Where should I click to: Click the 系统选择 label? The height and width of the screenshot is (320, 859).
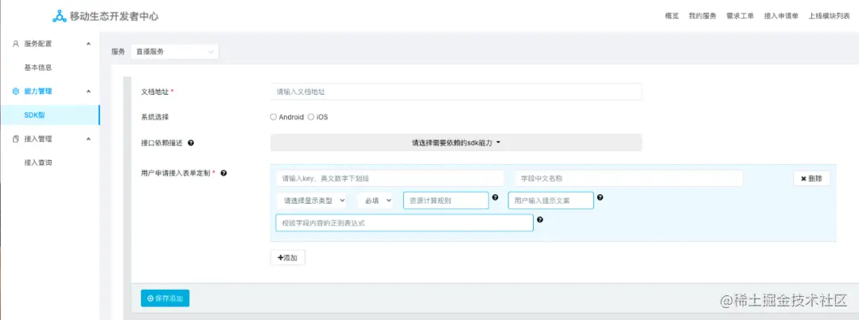click(155, 117)
